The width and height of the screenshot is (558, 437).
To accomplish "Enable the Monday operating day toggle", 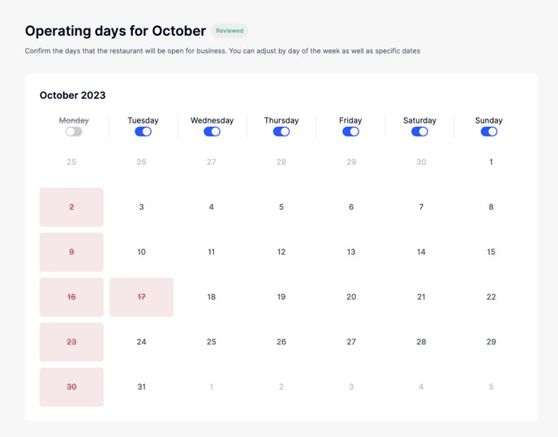I will pos(74,132).
